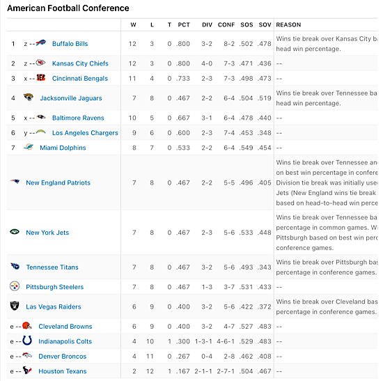The image size is (383, 381).
Task: Open the Baltimore Ravens team link
Action: coord(78,118)
